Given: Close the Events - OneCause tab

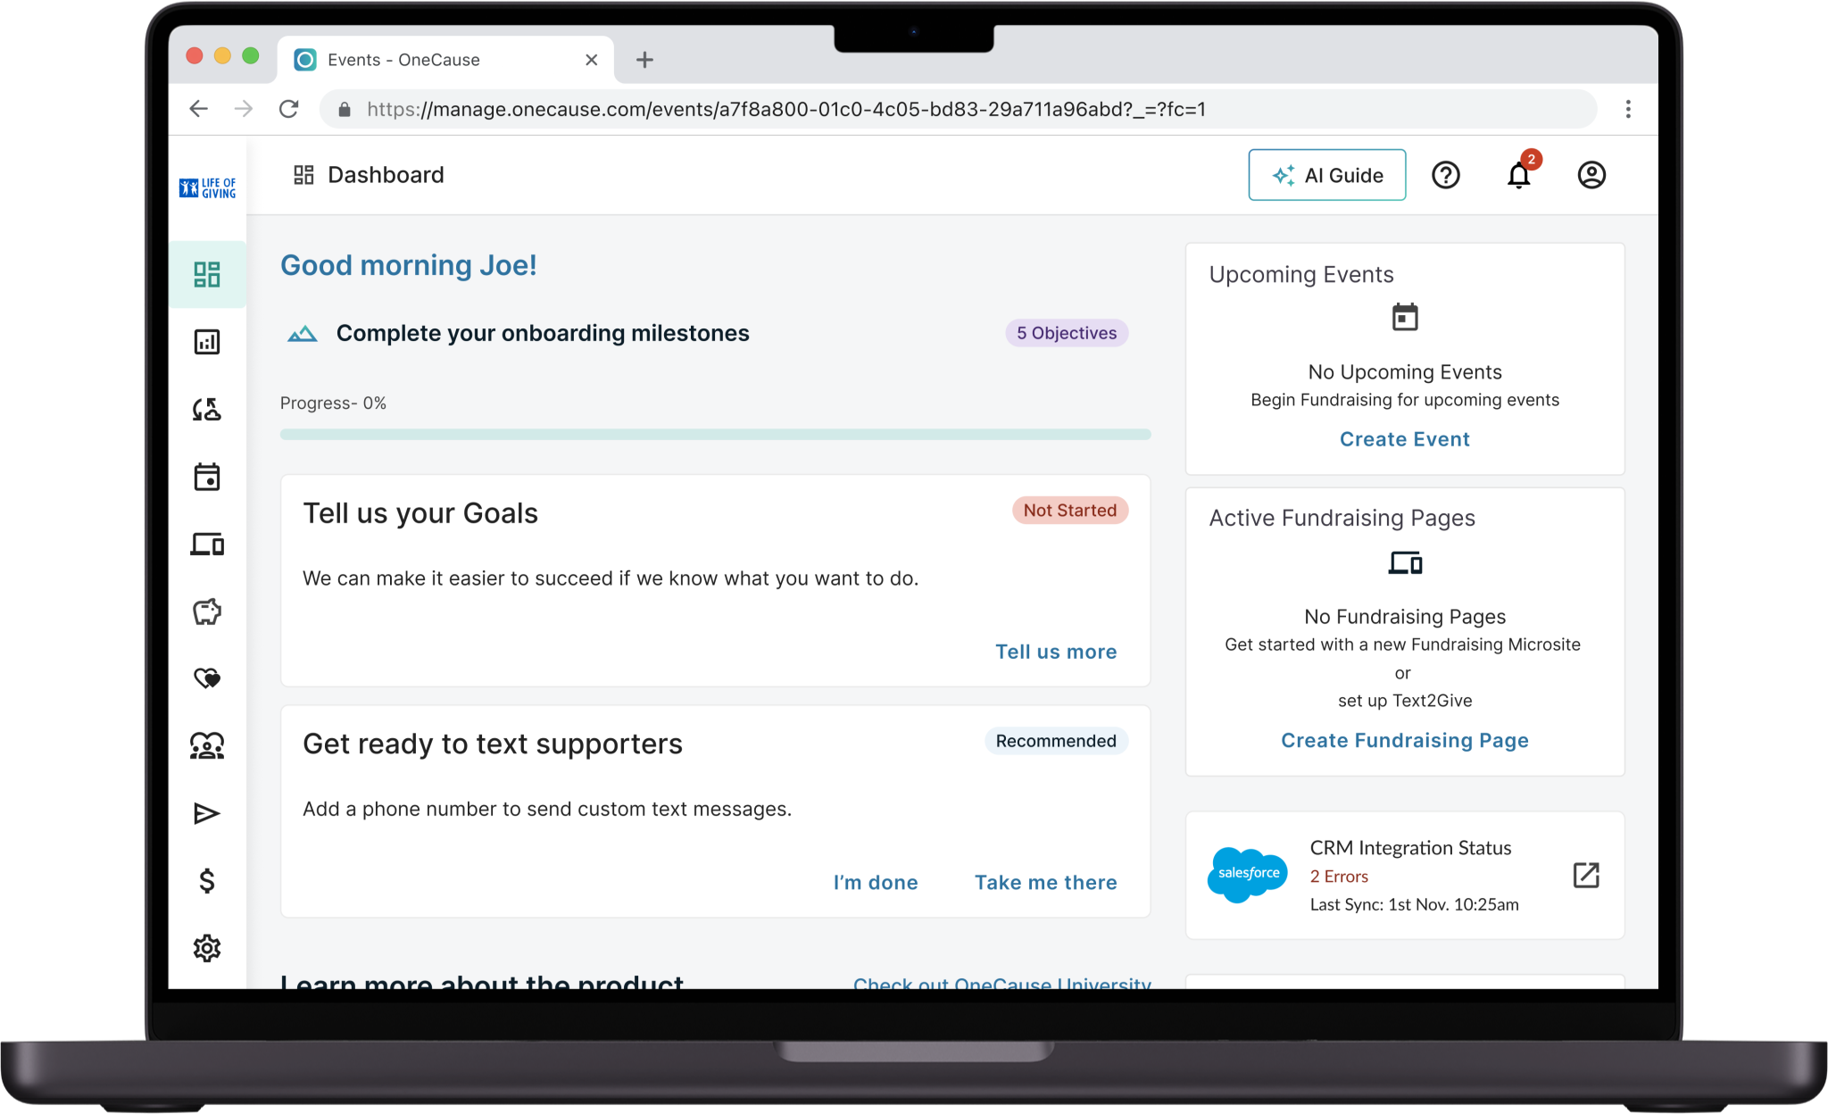Looking at the screenshot, I should 591,60.
